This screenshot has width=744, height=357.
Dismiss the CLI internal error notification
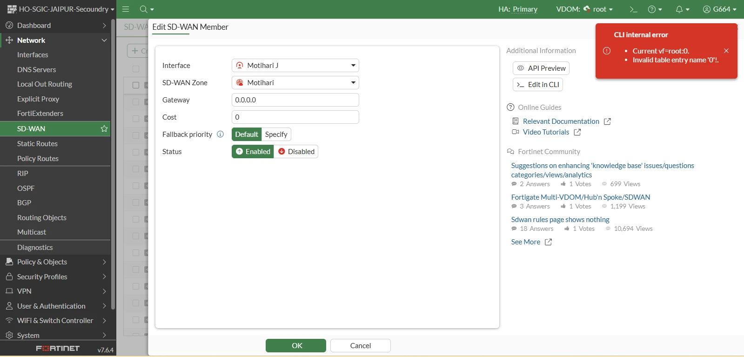pyautogui.click(x=726, y=51)
